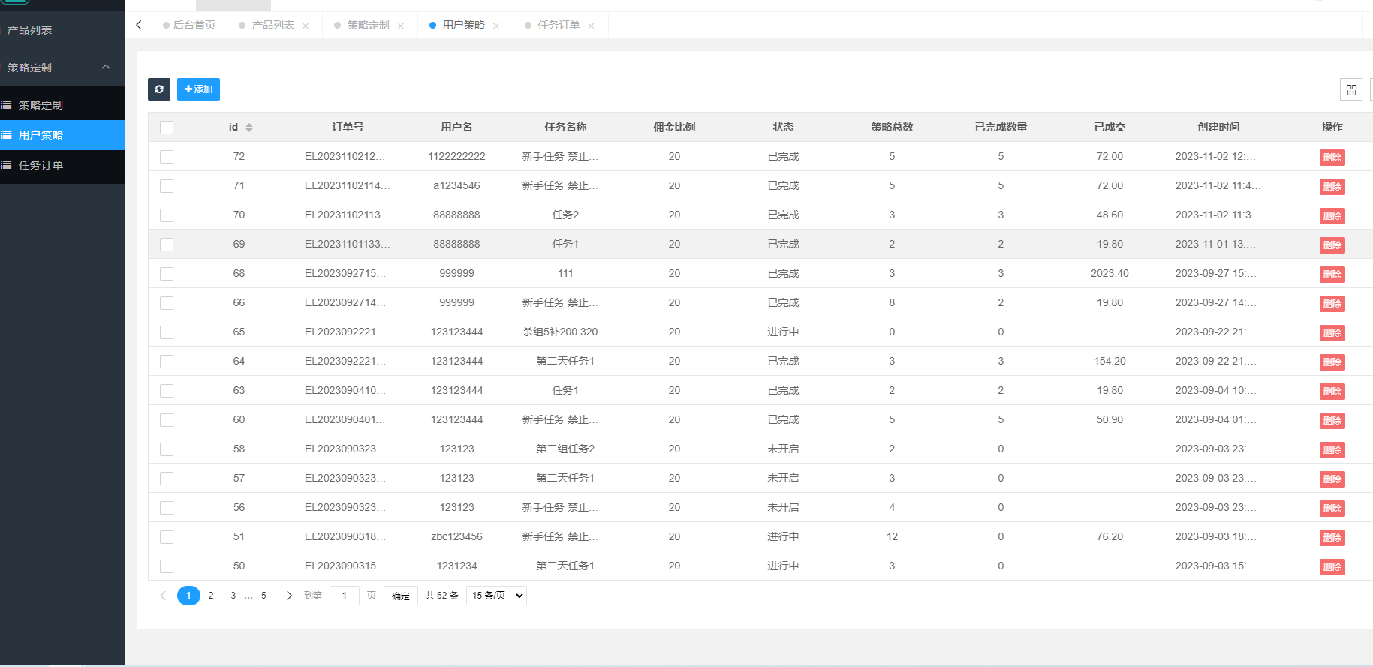Close the 产品列表 tab
The height and width of the screenshot is (667, 1373).
tap(306, 26)
